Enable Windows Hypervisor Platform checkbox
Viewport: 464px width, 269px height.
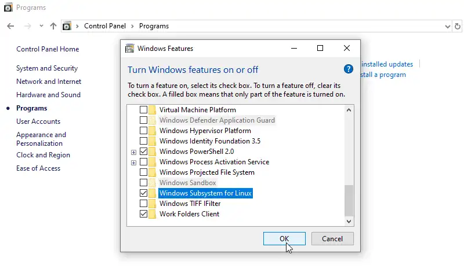[143, 131]
